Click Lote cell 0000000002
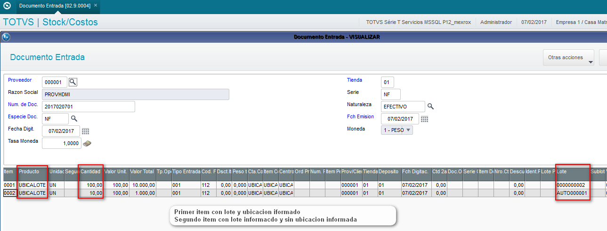 [x=572, y=185]
